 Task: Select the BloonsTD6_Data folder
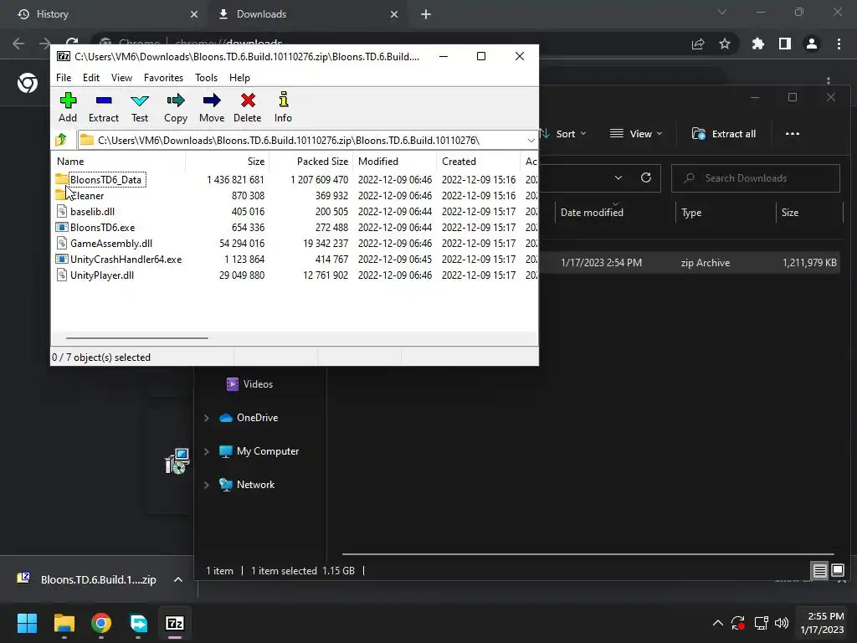105,179
